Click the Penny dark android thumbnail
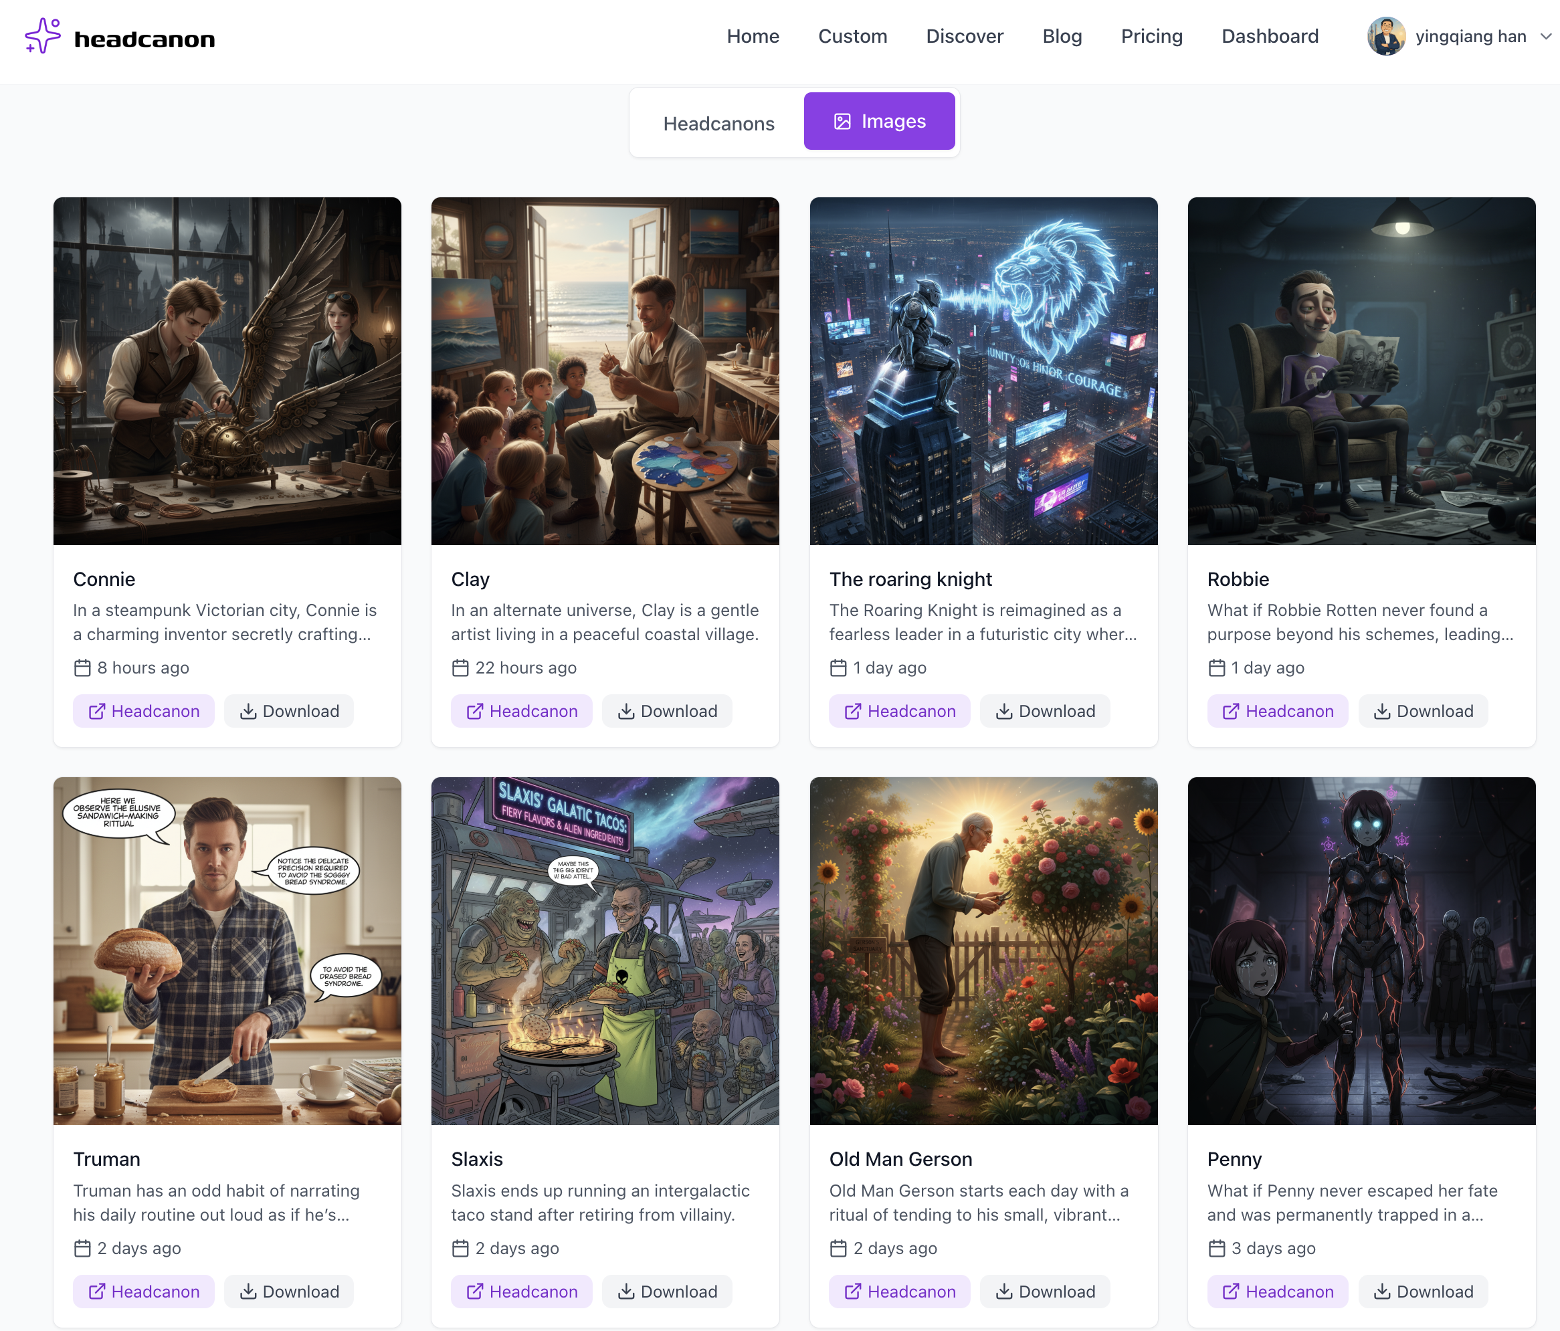1560x1331 pixels. pos(1361,951)
